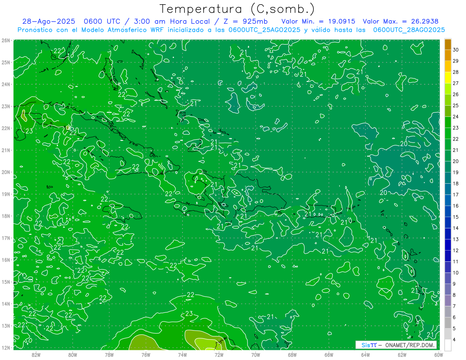Click the "4" color scale label
Screen dimensions: 466x360
click(454, 340)
